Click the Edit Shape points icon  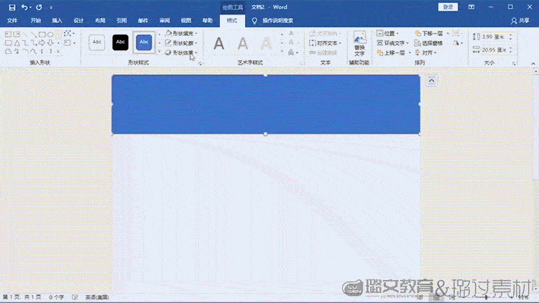[68, 34]
